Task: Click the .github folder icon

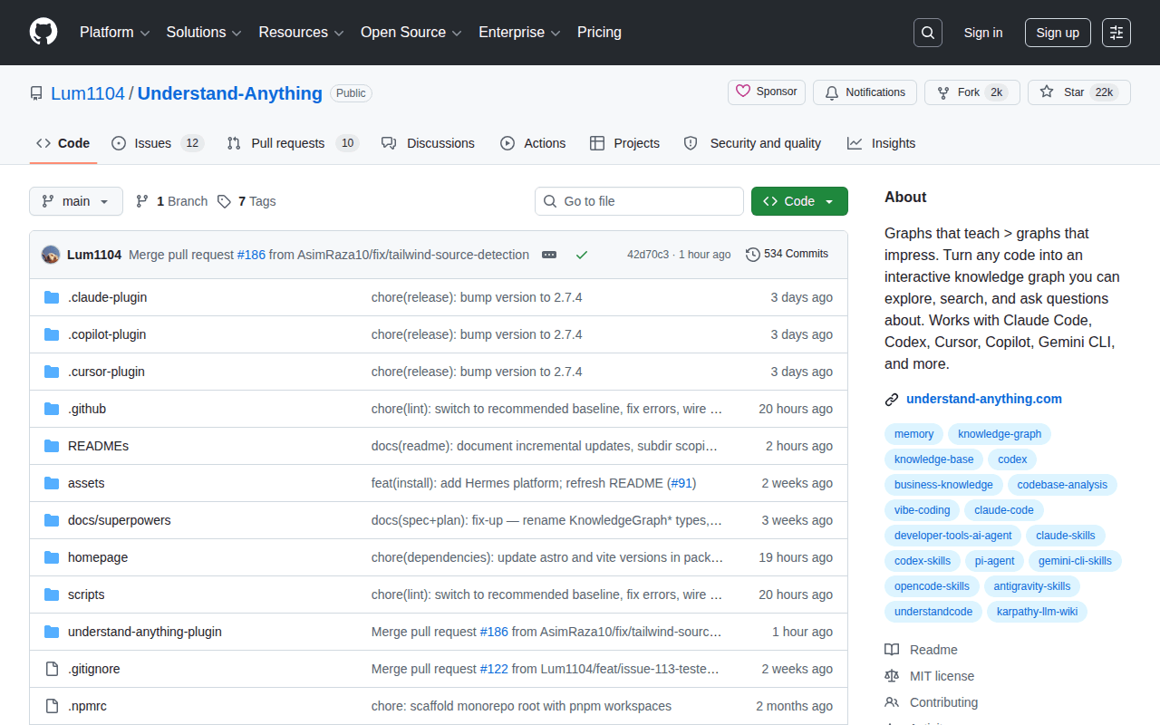Action: pyautogui.click(x=52, y=409)
